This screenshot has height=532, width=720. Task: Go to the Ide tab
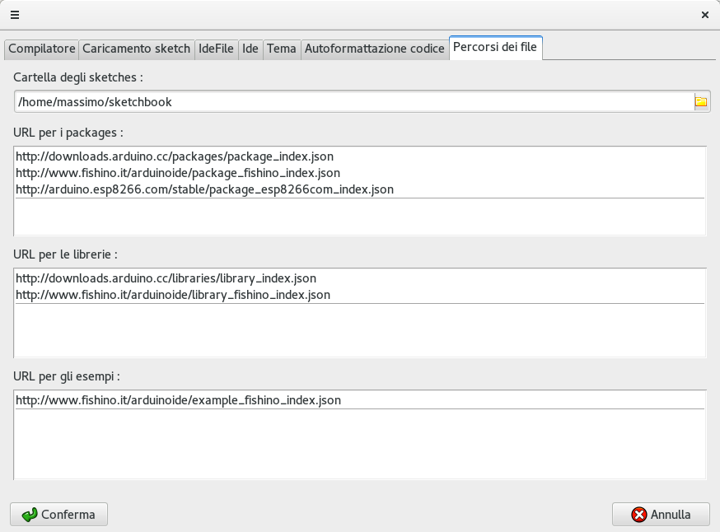pos(250,49)
